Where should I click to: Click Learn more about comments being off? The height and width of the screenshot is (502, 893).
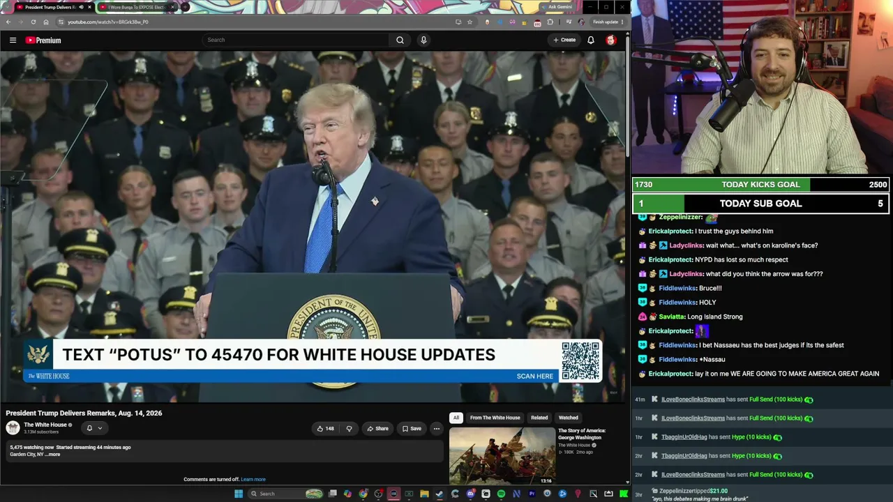(x=253, y=480)
